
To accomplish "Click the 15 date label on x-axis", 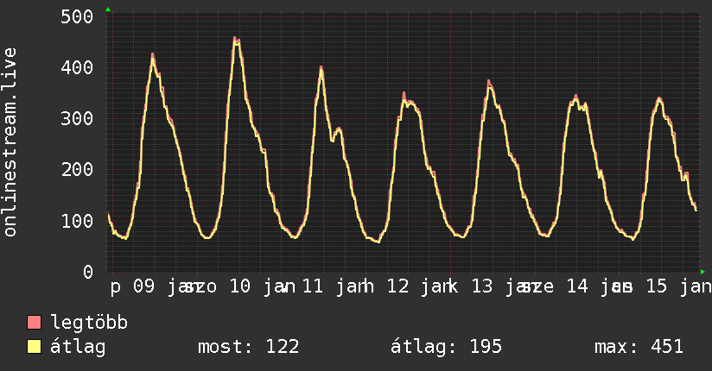I will coord(657,286).
